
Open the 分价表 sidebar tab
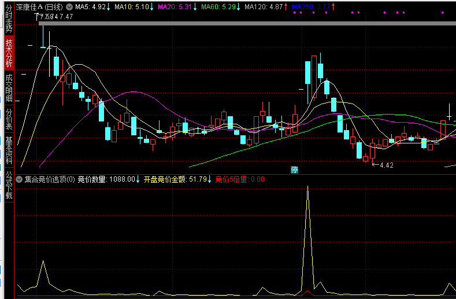8,119
